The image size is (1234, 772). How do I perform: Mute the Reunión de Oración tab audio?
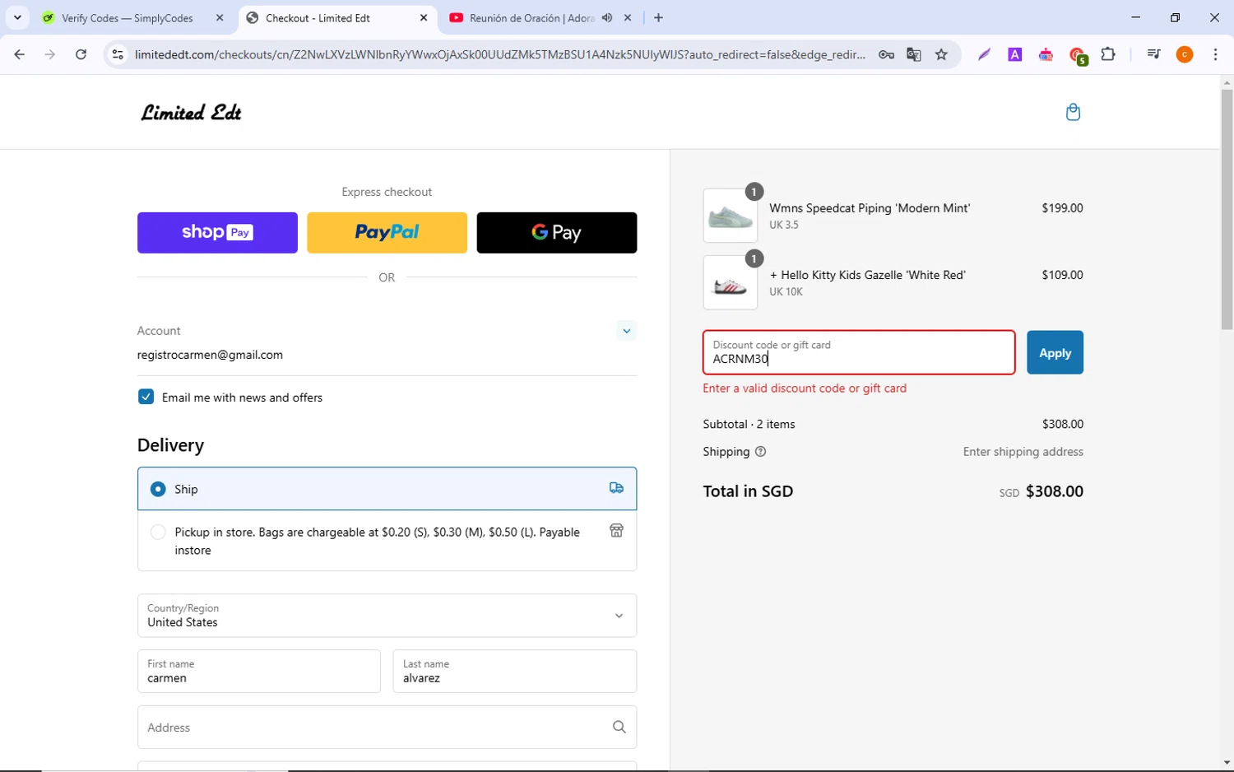pos(607,18)
